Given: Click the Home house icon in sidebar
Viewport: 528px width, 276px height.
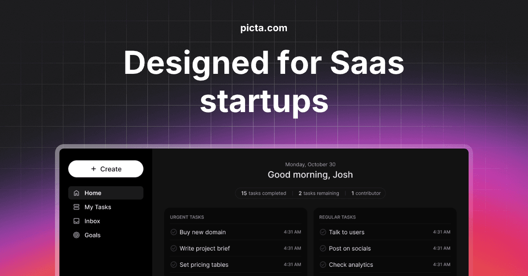Looking at the screenshot, I should click(x=77, y=193).
